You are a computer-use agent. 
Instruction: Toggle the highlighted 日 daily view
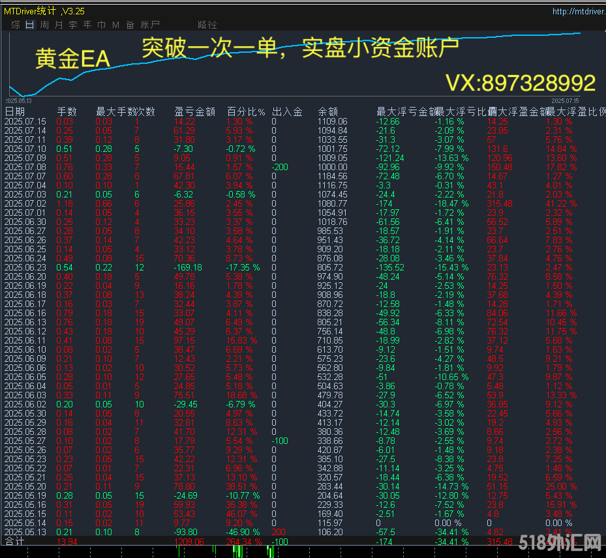(x=29, y=24)
